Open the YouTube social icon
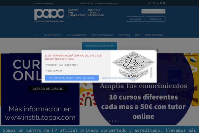 pos(164,3)
